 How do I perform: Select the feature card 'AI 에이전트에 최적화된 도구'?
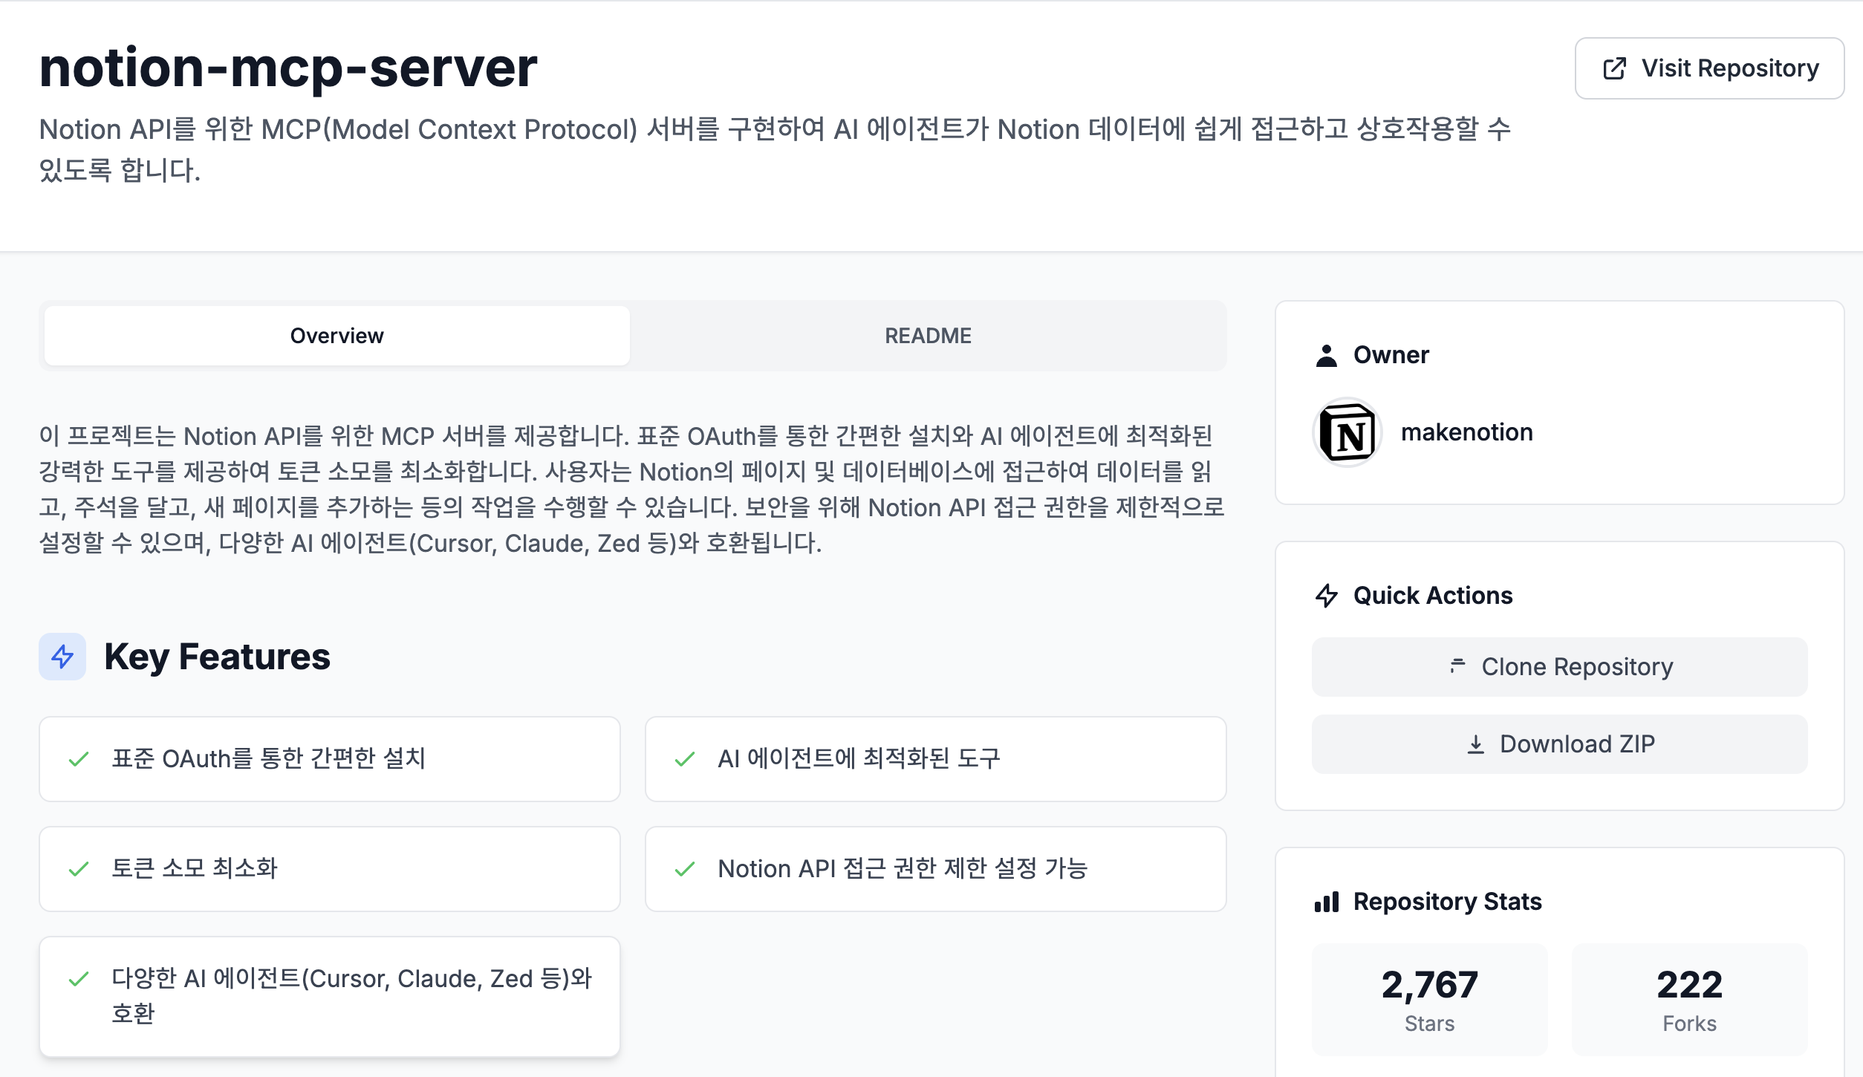pos(936,759)
